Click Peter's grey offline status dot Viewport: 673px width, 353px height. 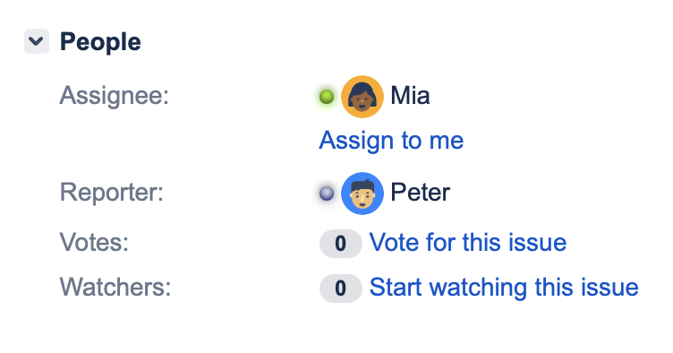327,194
